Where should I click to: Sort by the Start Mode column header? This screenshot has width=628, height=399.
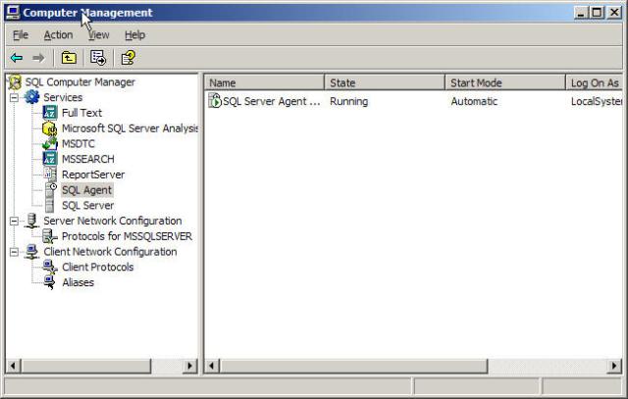505,83
